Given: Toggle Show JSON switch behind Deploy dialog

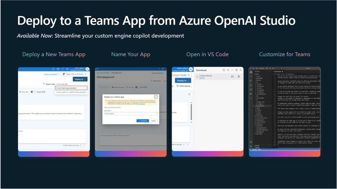Looking at the screenshot, I should click(137, 87).
